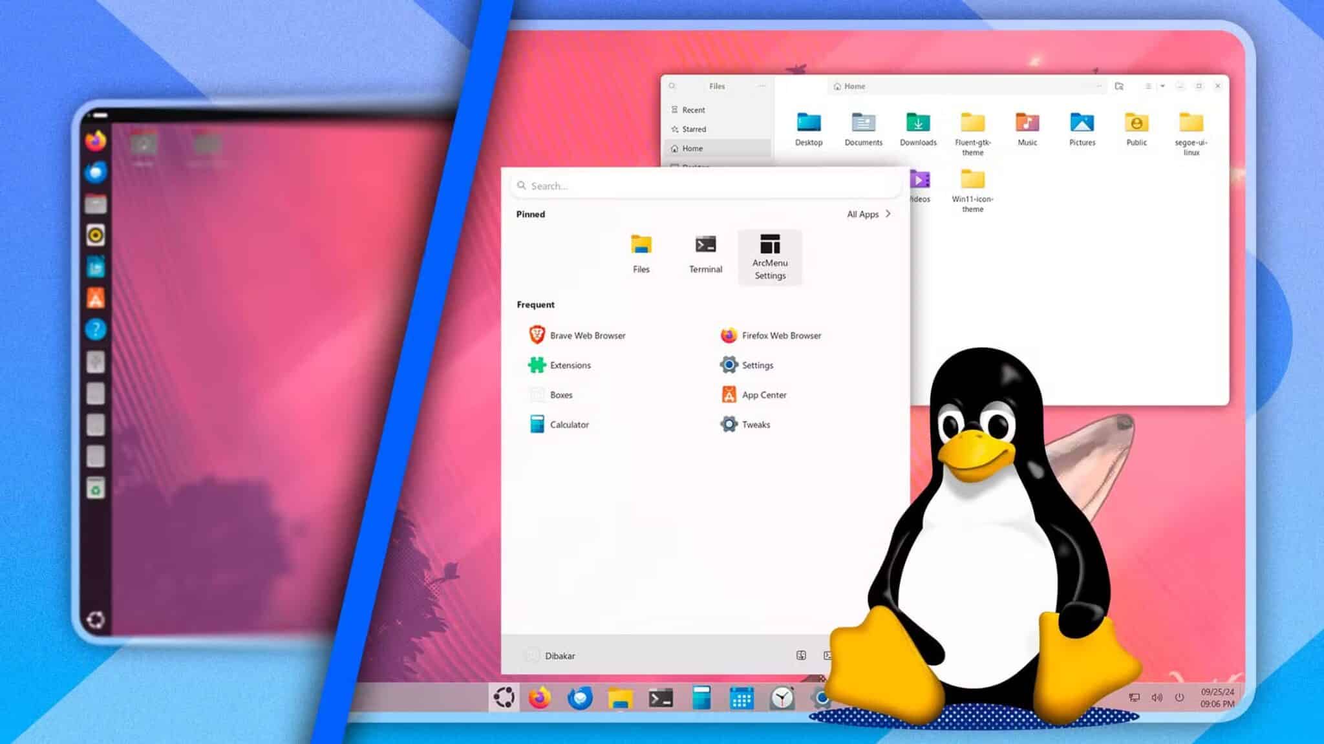The height and width of the screenshot is (744, 1324).
Task: Open the Videos folder in Files
Action: [x=919, y=186]
